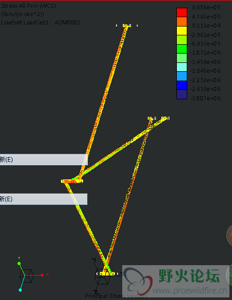Click the yellow-green legend swatch

(x=182, y=40)
